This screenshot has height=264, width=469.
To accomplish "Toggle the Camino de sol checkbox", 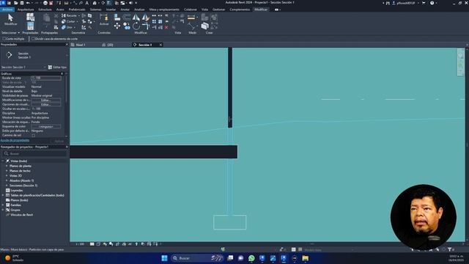I will coord(34,135).
